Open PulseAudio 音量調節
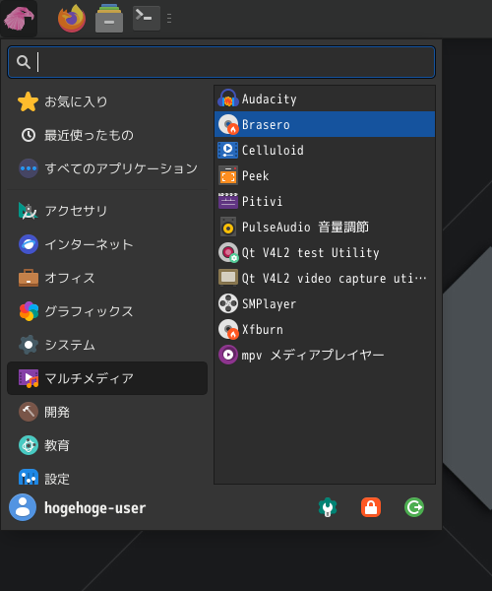This screenshot has width=492, height=591. tap(325, 227)
